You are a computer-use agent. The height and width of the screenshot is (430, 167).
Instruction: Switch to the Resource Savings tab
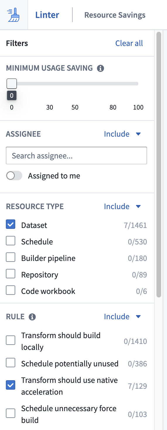(x=115, y=15)
